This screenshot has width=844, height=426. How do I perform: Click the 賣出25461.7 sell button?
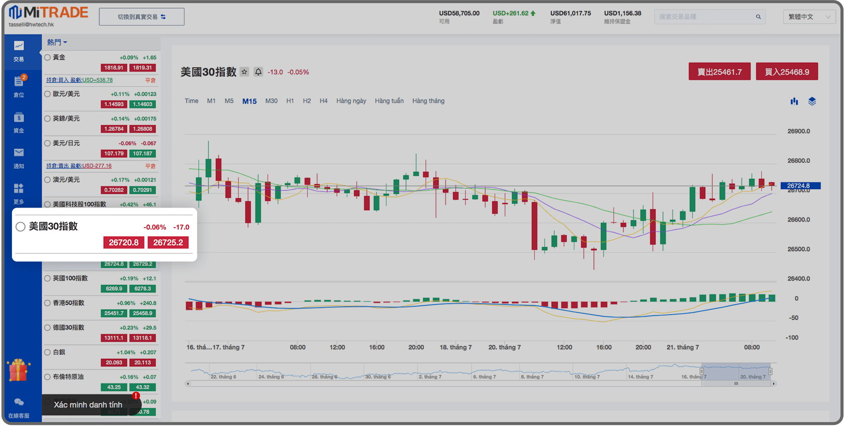click(x=719, y=72)
